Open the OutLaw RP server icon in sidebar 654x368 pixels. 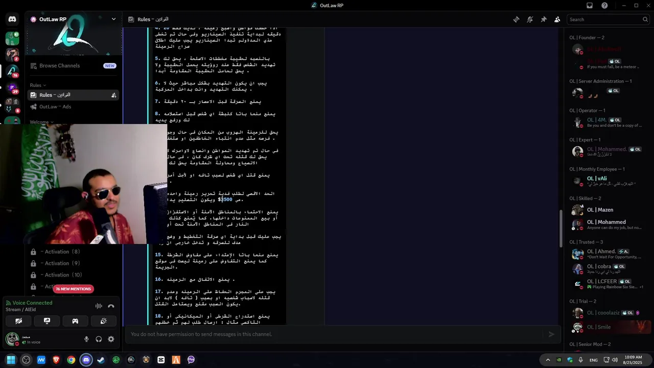12,71
